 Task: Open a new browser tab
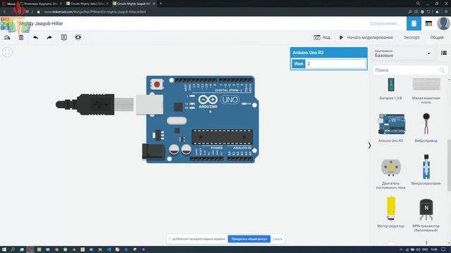pyautogui.click(x=161, y=4)
